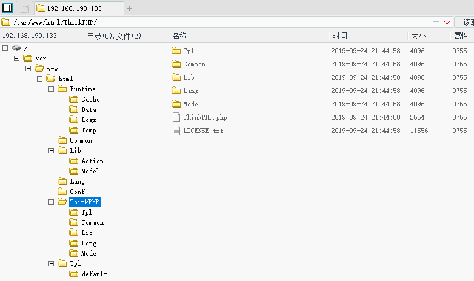Screen dimensions: 474x281
Task: Select the Model folder in tree
Action: click(90, 171)
